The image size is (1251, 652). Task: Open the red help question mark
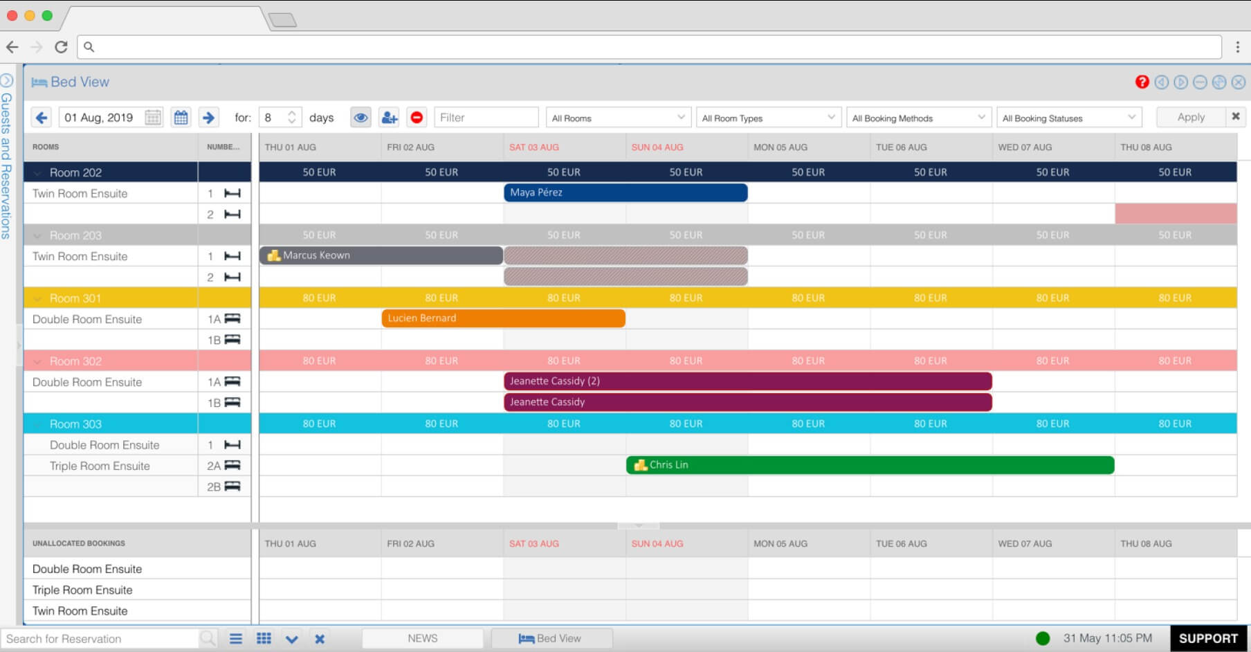point(1142,82)
